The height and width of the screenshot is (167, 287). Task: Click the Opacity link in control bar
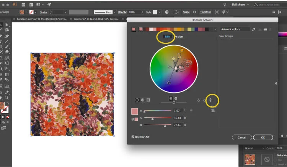[122, 12]
